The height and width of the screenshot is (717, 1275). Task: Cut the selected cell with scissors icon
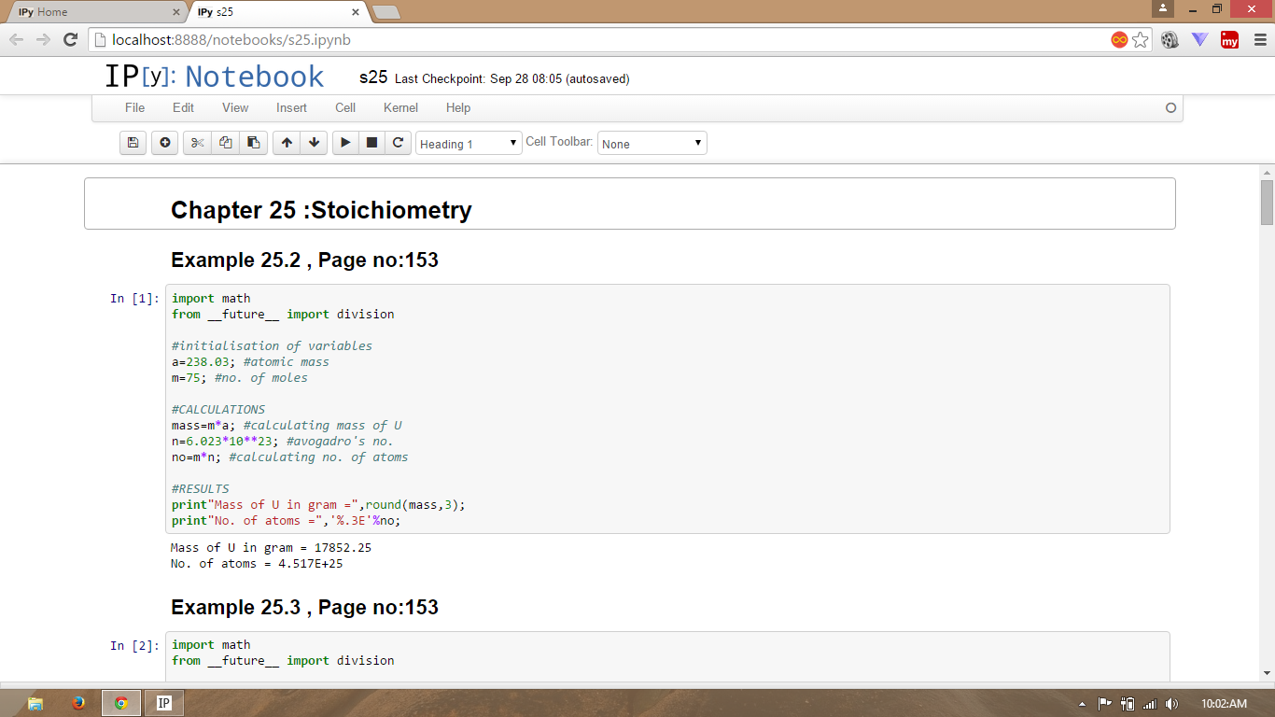[x=197, y=143]
